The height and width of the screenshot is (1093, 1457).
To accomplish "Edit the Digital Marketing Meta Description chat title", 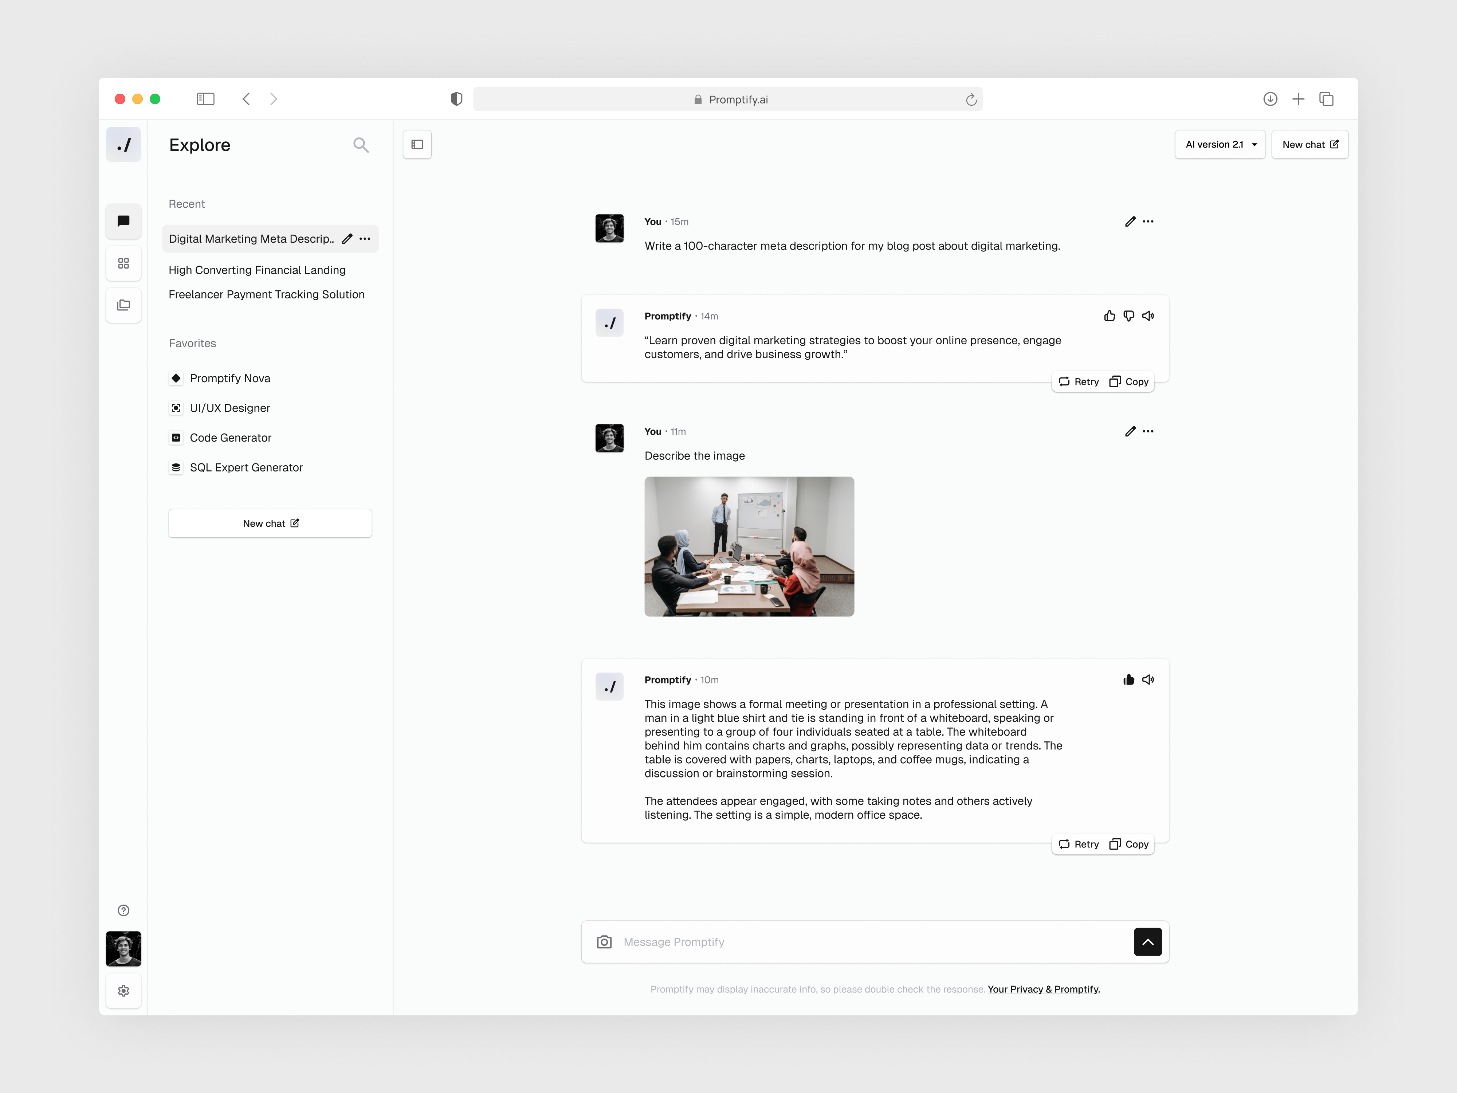I will point(348,239).
